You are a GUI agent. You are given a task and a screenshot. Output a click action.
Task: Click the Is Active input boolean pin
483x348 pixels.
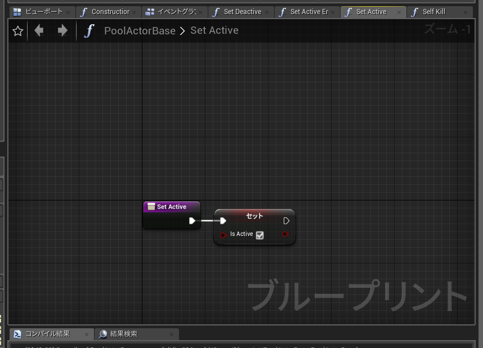tap(223, 235)
